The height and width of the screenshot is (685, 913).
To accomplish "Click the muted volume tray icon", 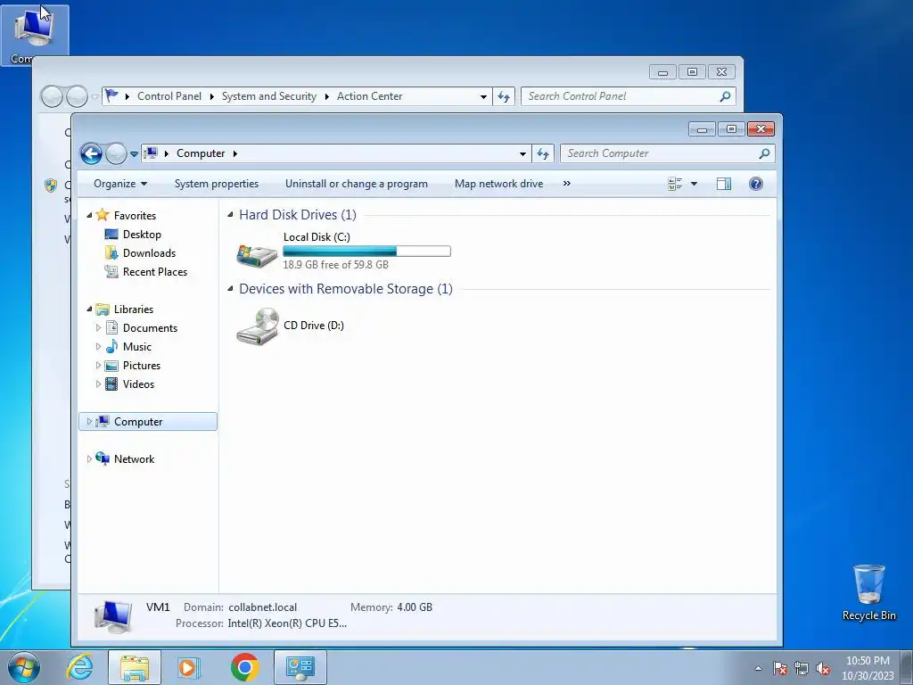I will click(823, 668).
